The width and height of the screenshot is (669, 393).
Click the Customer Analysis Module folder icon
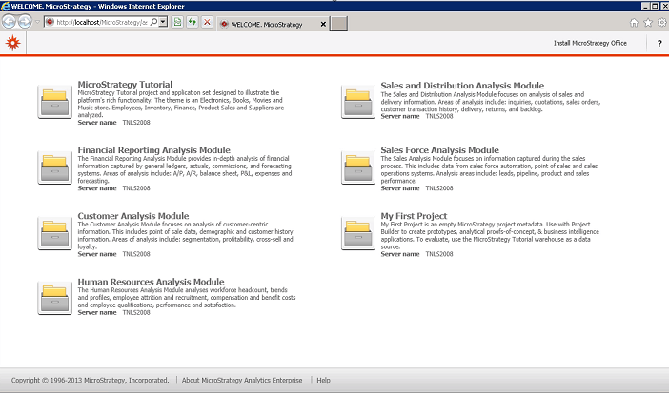tap(54, 233)
